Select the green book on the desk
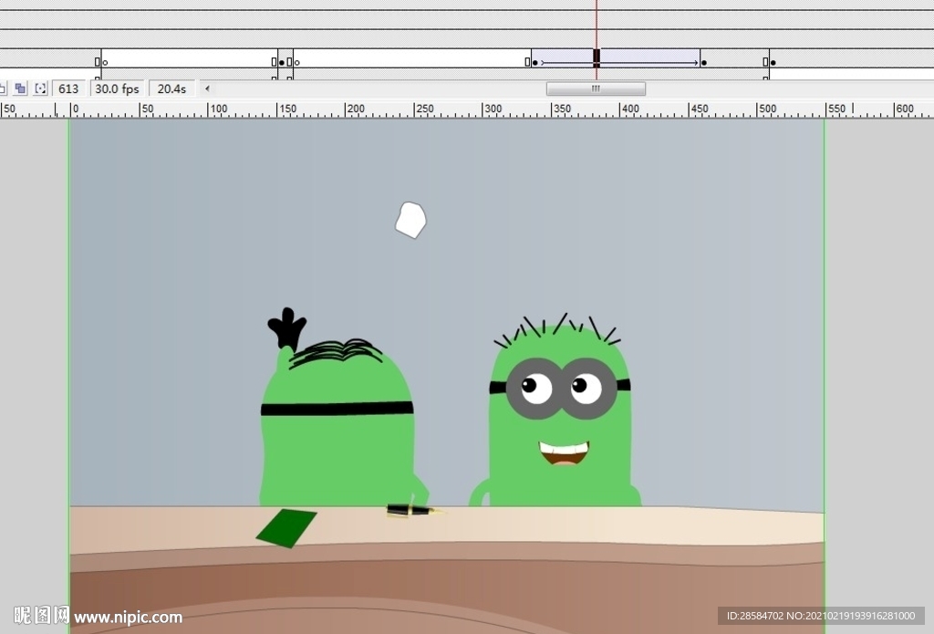Image resolution: width=934 pixels, height=634 pixels. (286, 528)
